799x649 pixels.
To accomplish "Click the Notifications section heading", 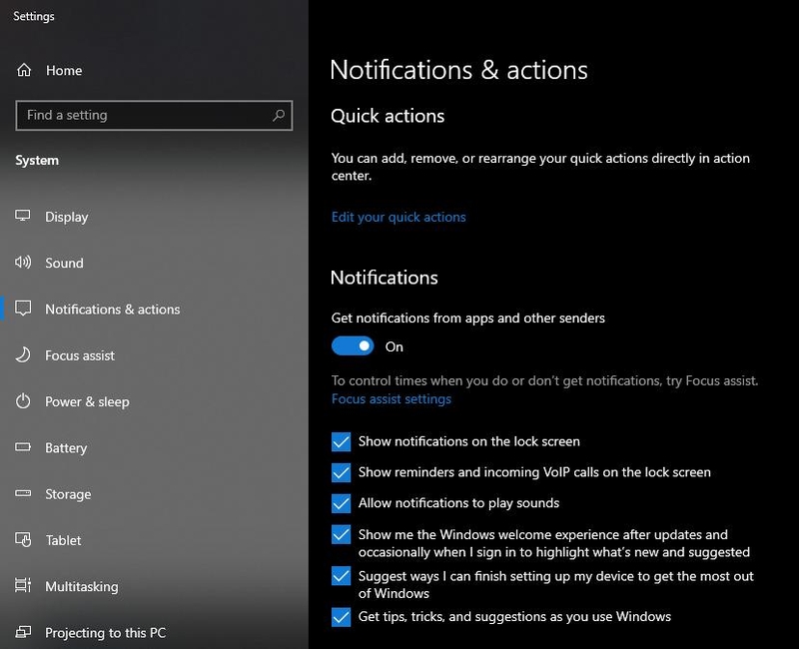I will point(385,278).
